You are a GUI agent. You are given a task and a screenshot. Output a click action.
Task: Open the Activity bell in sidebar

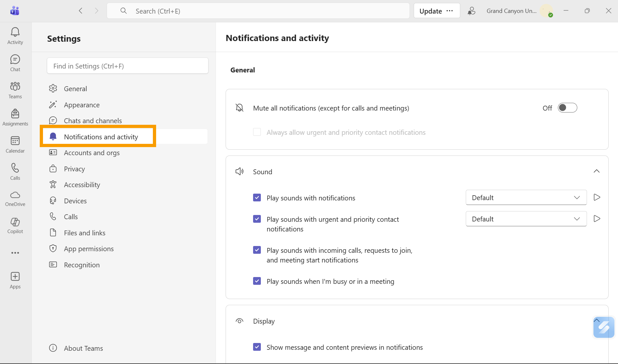tap(15, 36)
